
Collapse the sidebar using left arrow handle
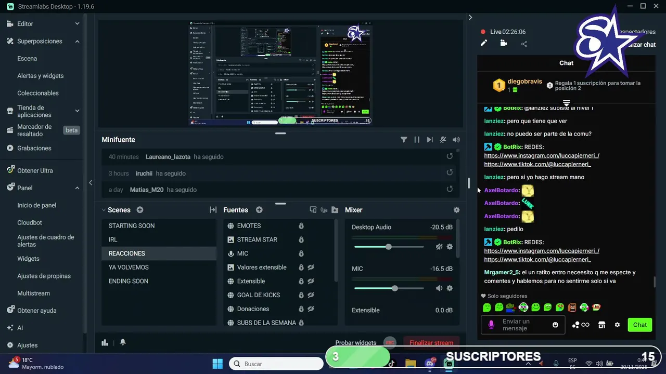point(91,182)
